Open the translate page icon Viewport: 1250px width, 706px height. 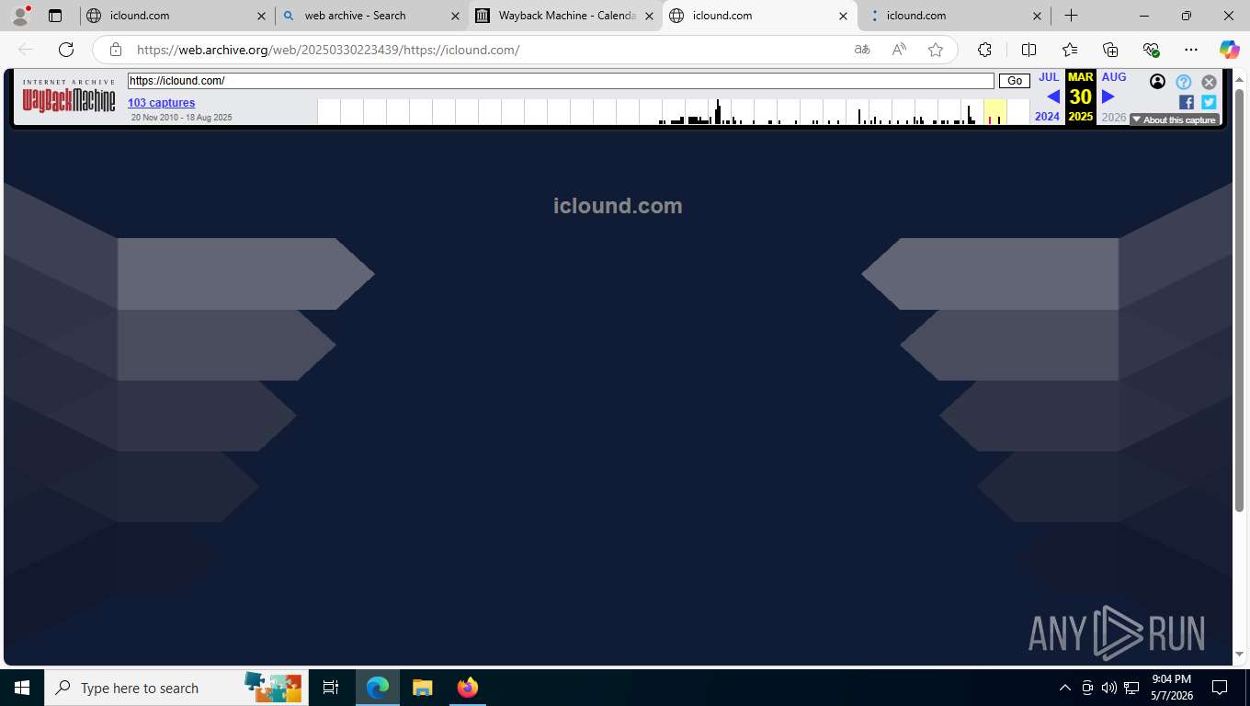pyautogui.click(x=862, y=50)
